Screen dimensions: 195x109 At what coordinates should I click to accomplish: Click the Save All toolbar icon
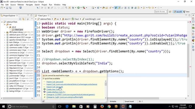[x=10, y=8]
